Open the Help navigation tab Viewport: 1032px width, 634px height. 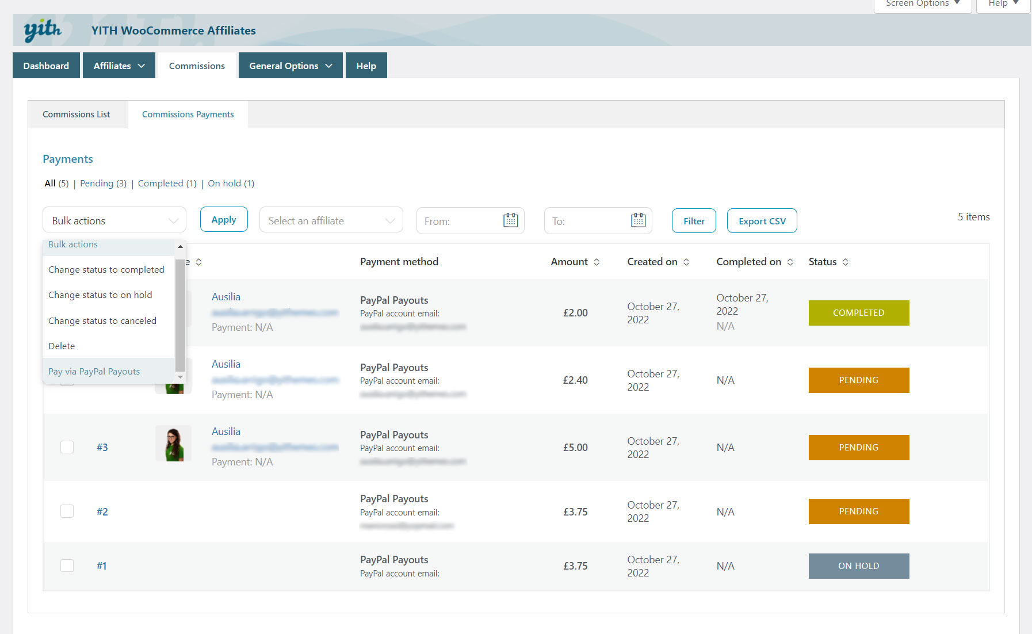pyautogui.click(x=366, y=66)
